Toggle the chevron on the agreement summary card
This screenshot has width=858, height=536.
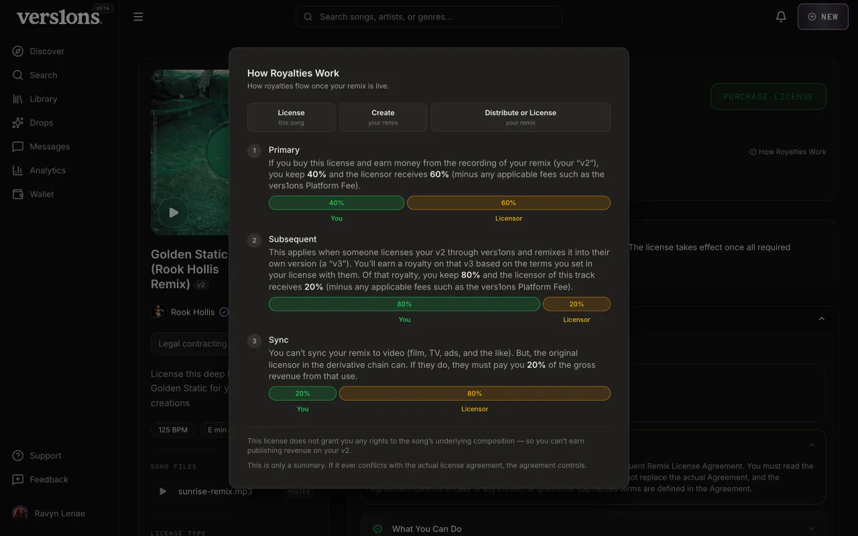pyautogui.click(x=812, y=445)
